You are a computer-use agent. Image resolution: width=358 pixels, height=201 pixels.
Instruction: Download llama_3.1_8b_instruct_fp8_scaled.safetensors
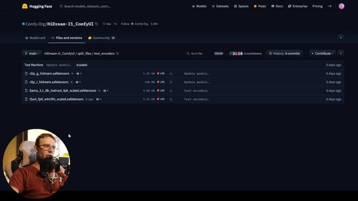pos(171,90)
